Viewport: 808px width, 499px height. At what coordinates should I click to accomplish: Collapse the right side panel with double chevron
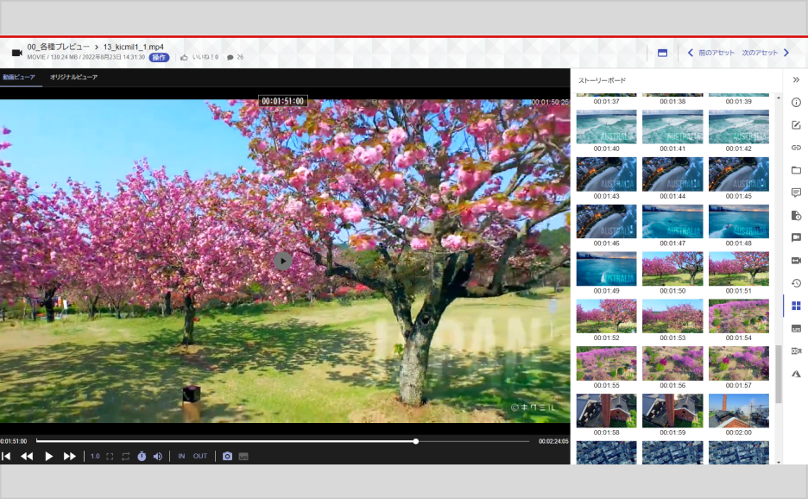pos(796,79)
